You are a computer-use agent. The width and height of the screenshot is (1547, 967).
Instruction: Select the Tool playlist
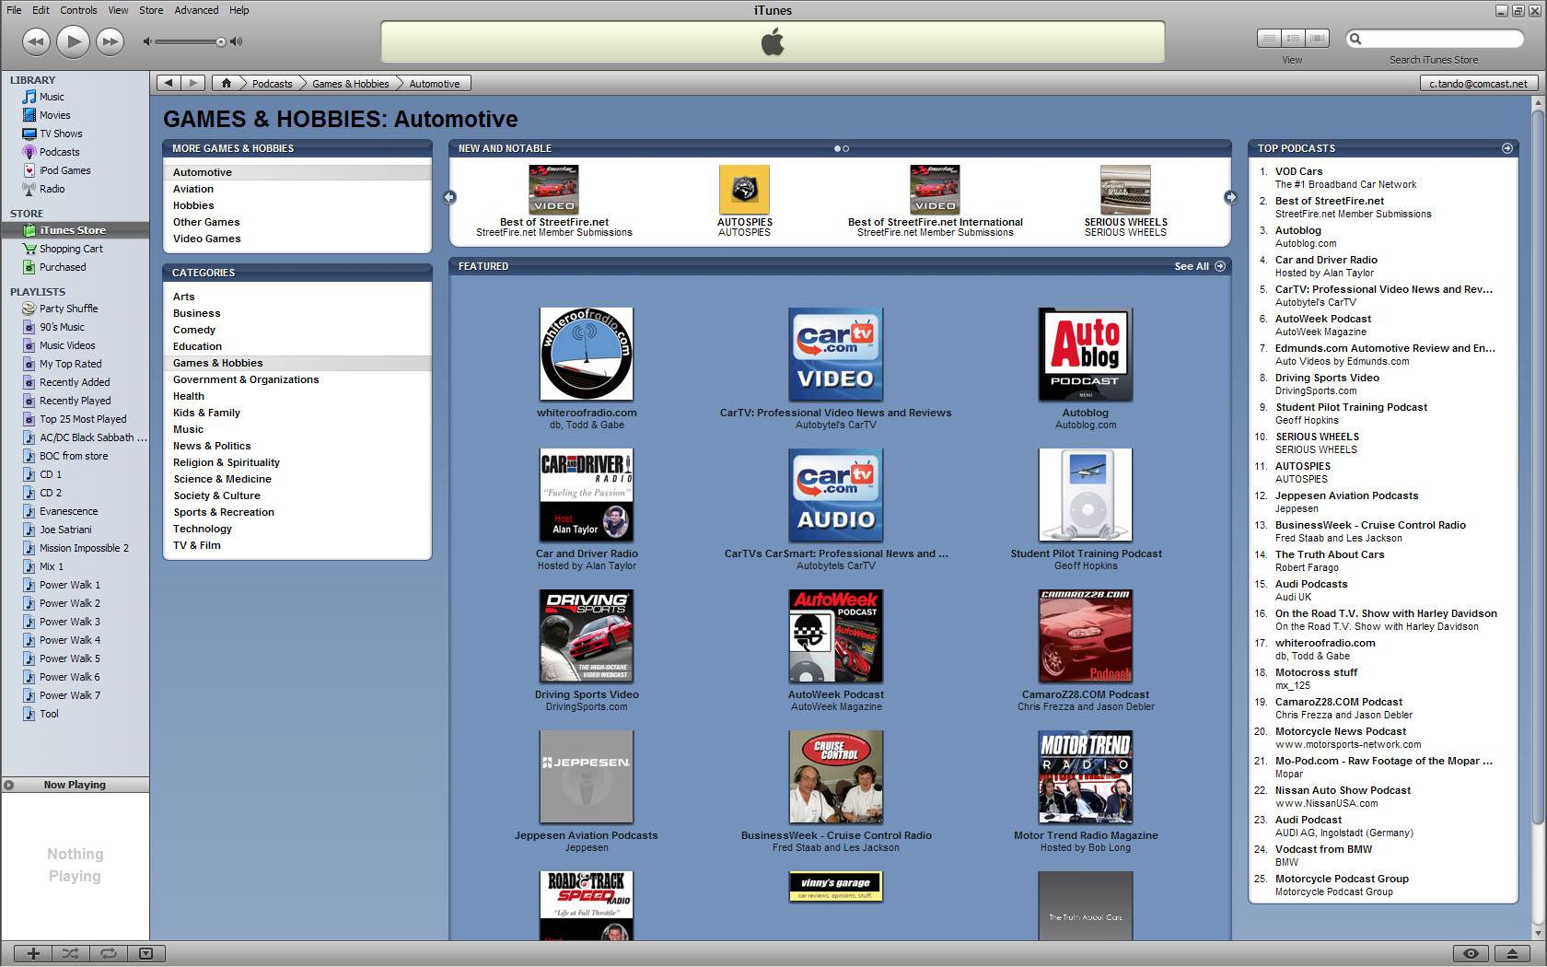pyautogui.click(x=49, y=714)
